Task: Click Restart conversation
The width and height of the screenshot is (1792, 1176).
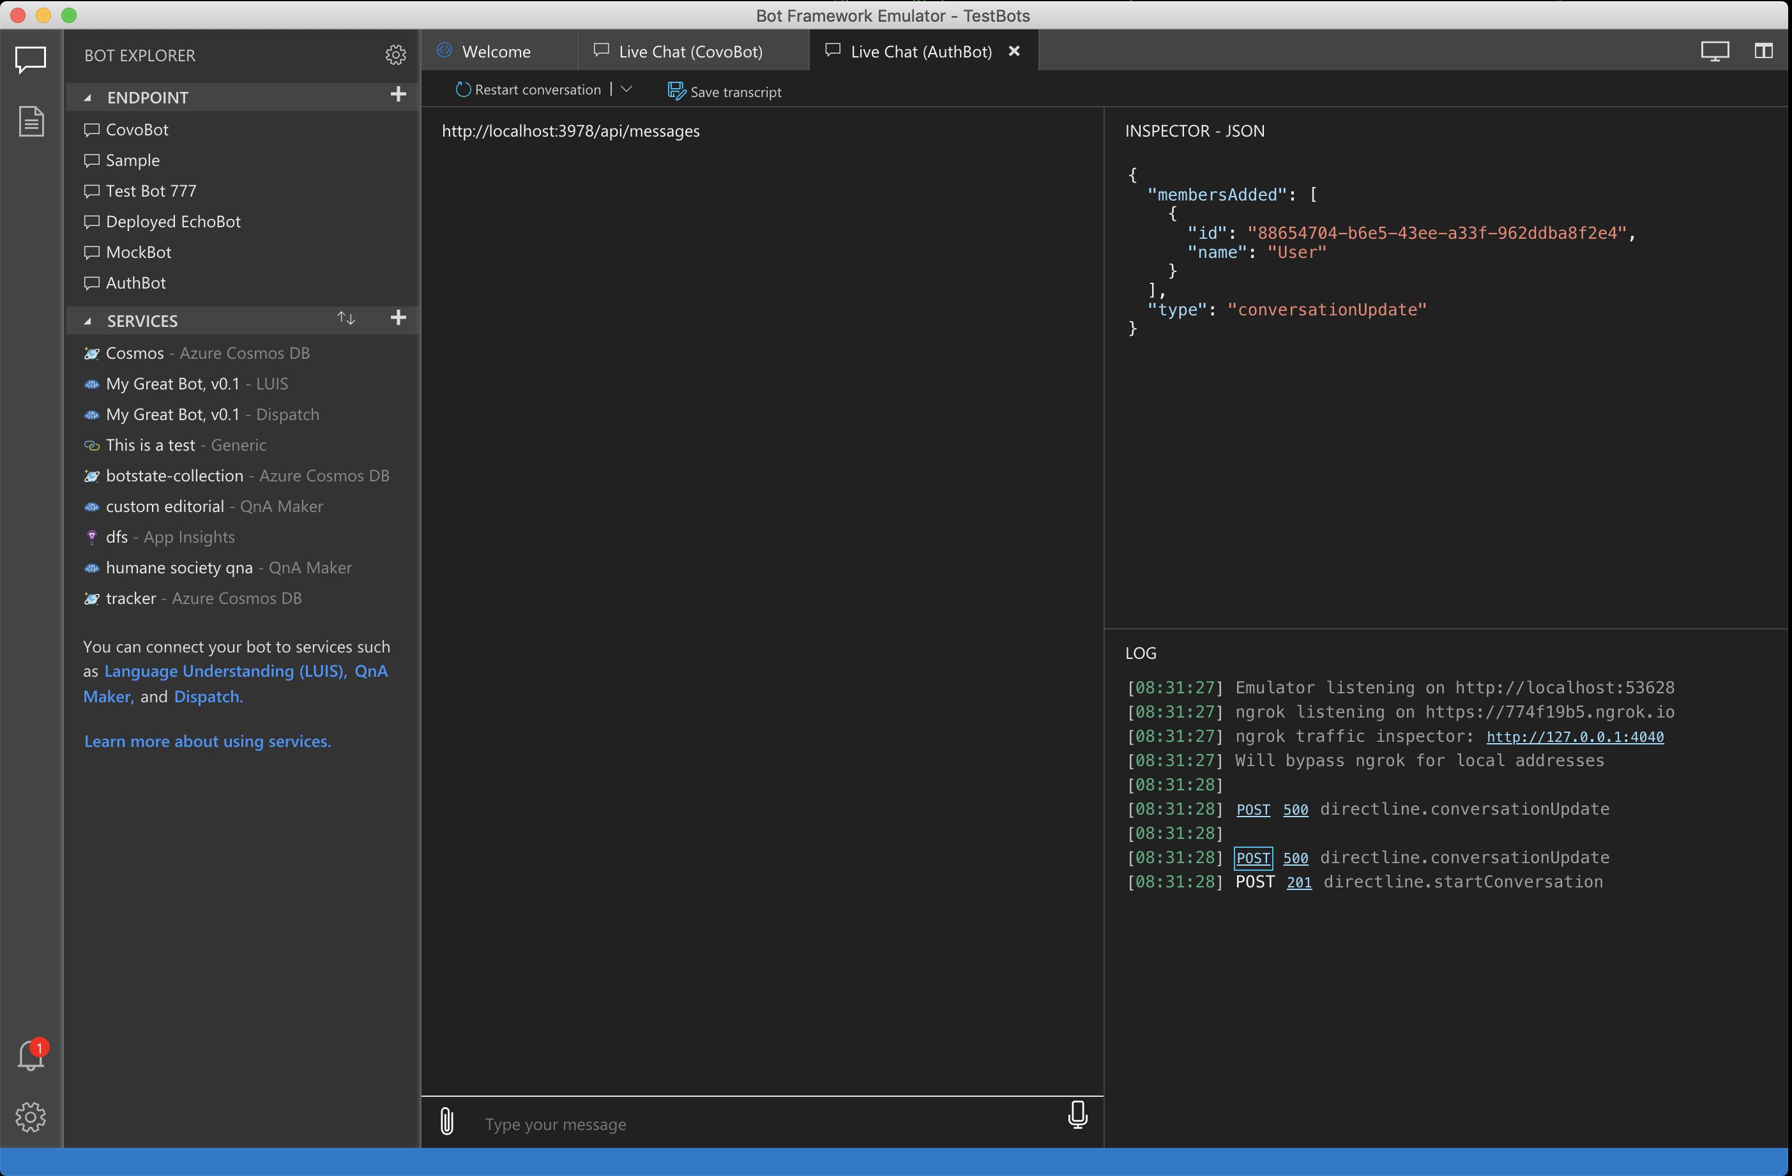Action: (x=537, y=89)
